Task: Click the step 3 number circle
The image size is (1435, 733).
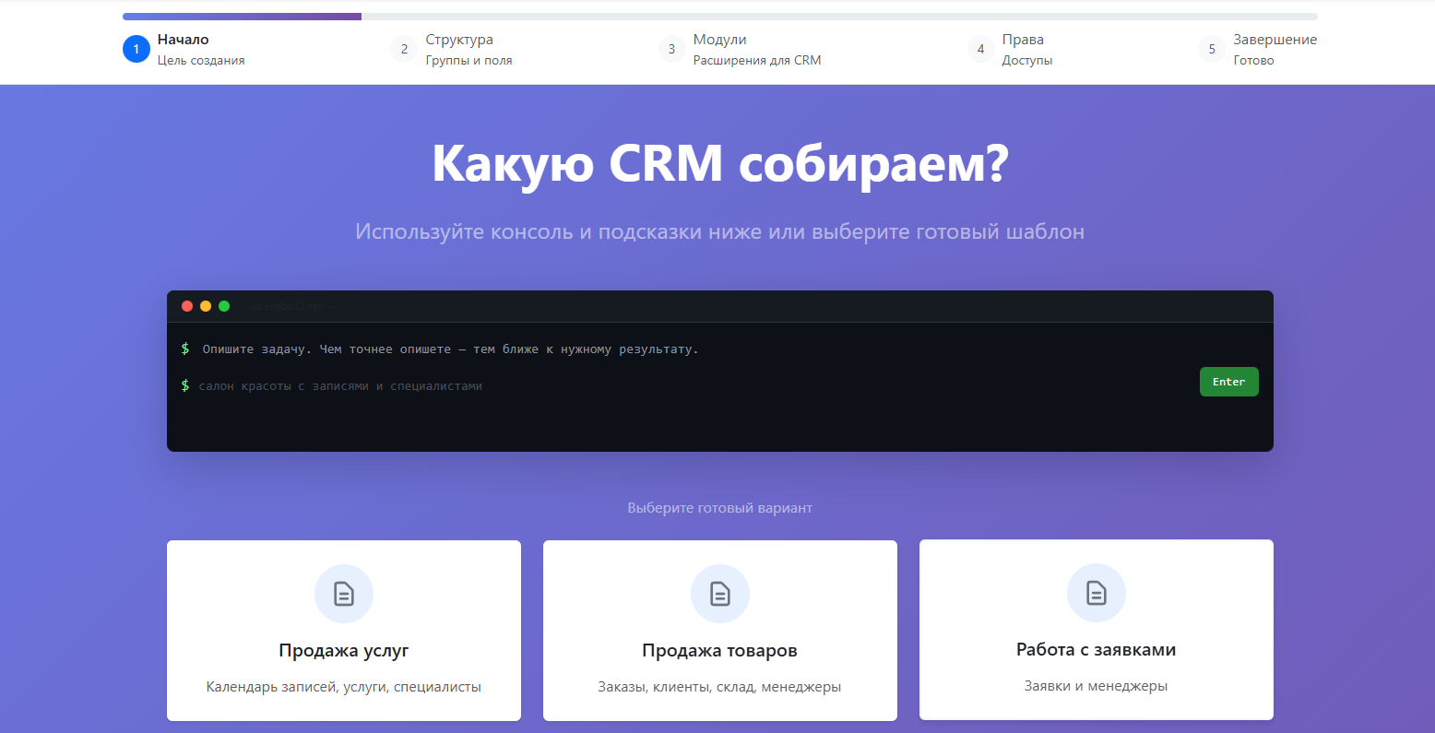Action: coord(671,49)
